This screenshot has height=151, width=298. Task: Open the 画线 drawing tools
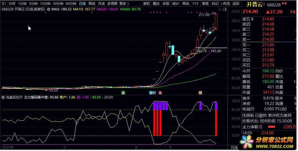[185, 4]
